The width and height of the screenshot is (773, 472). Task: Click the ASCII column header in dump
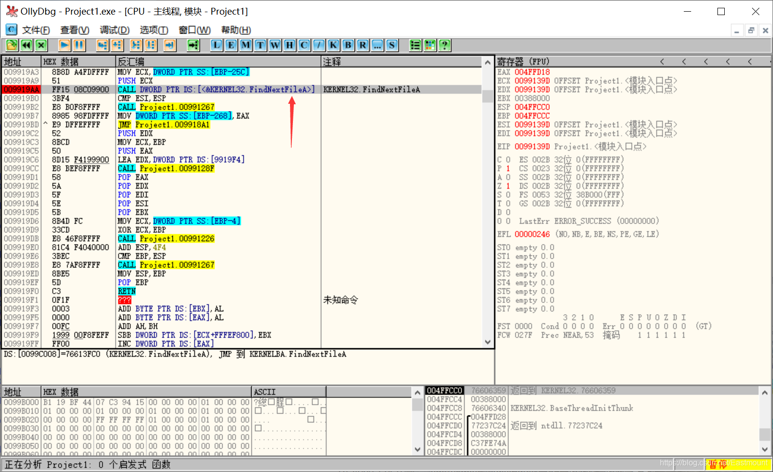(x=289, y=392)
